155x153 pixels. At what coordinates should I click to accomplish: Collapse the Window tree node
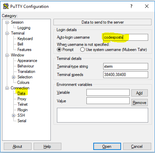[x=7, y=55]
